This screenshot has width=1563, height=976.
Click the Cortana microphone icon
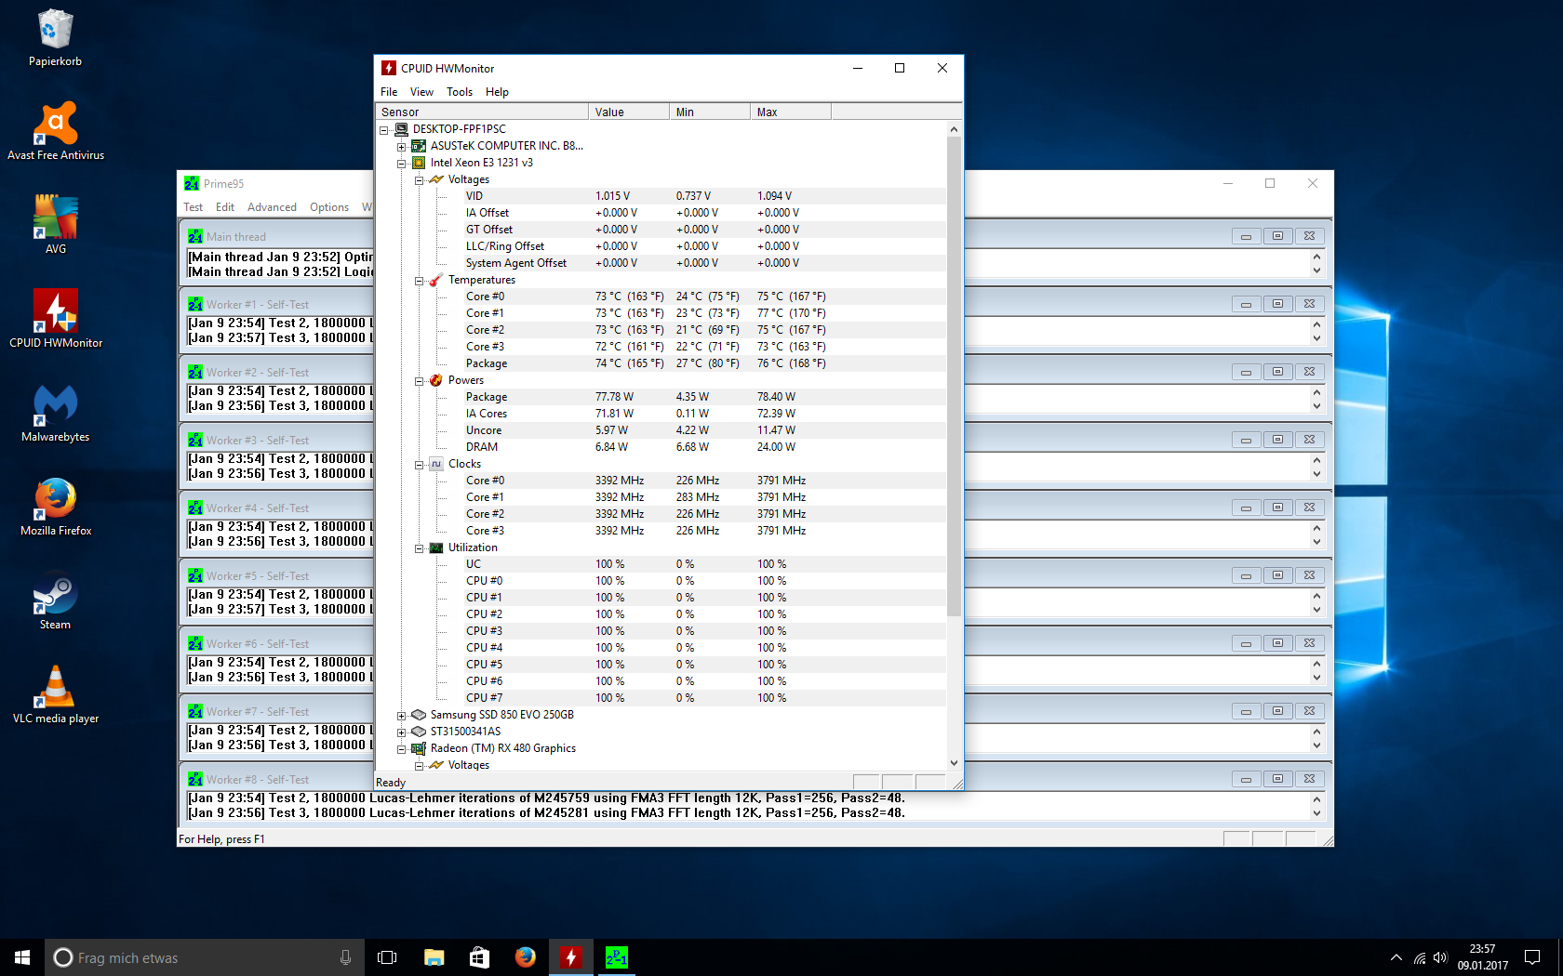click(x=345, y=957)
